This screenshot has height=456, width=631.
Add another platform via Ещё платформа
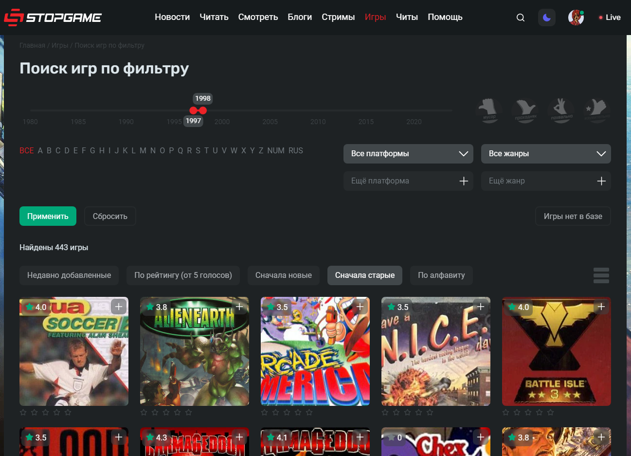(408, 181)
